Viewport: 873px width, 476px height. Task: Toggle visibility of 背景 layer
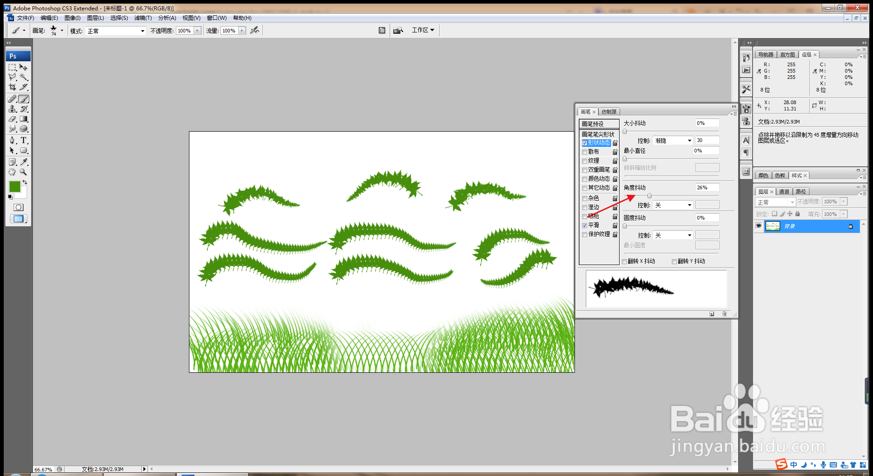(758, 226)
